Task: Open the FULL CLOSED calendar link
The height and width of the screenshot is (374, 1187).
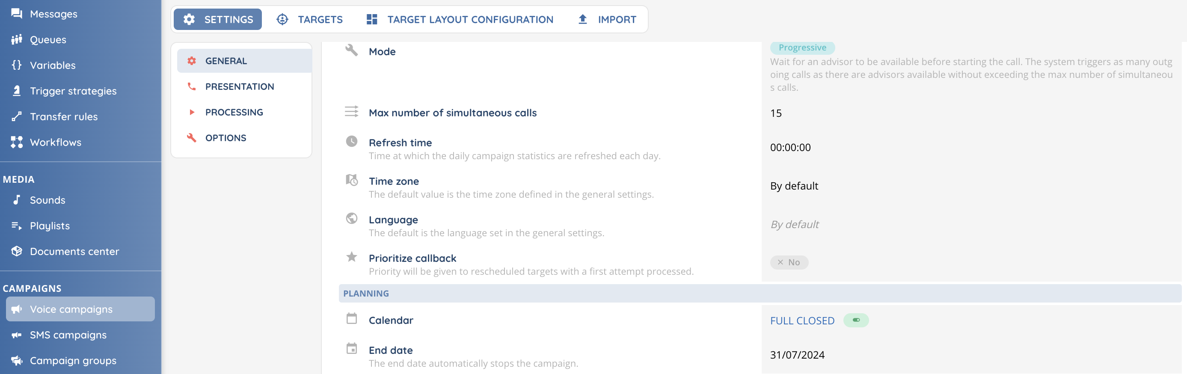Action: pos(802,321)
